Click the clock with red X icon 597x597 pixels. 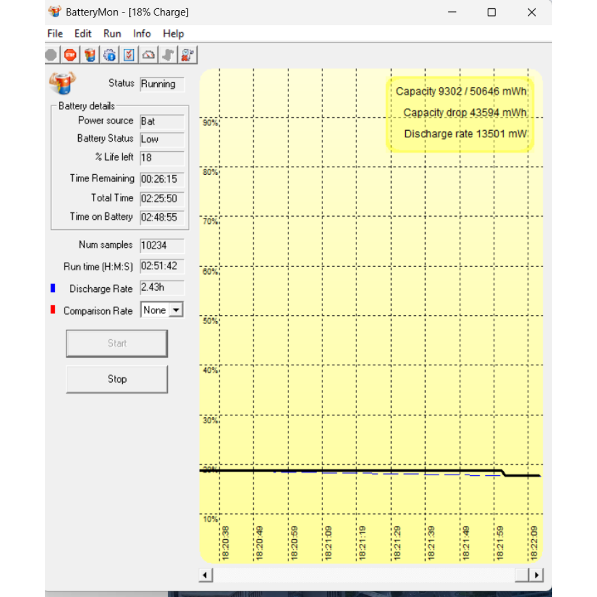tap(187, 56)
